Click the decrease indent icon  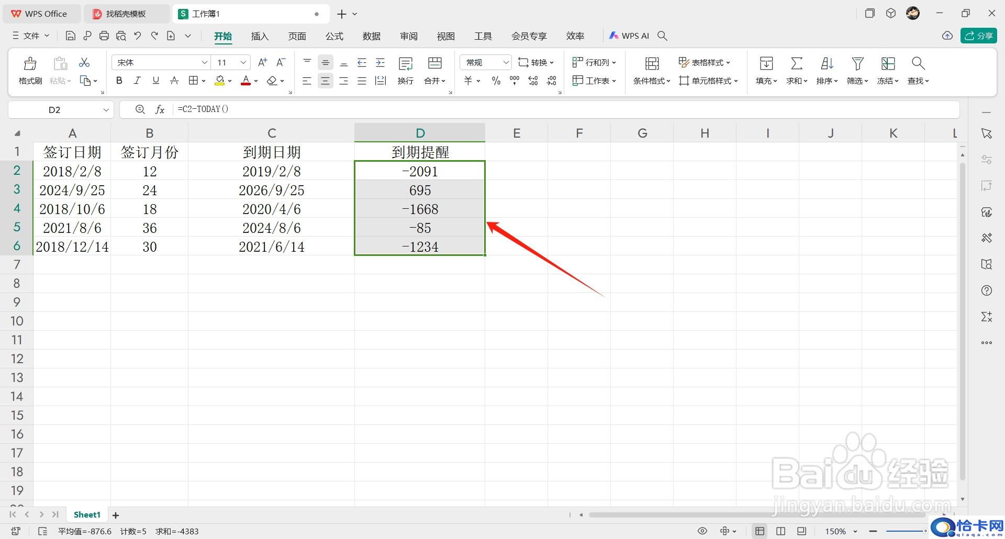click(362, 63)
